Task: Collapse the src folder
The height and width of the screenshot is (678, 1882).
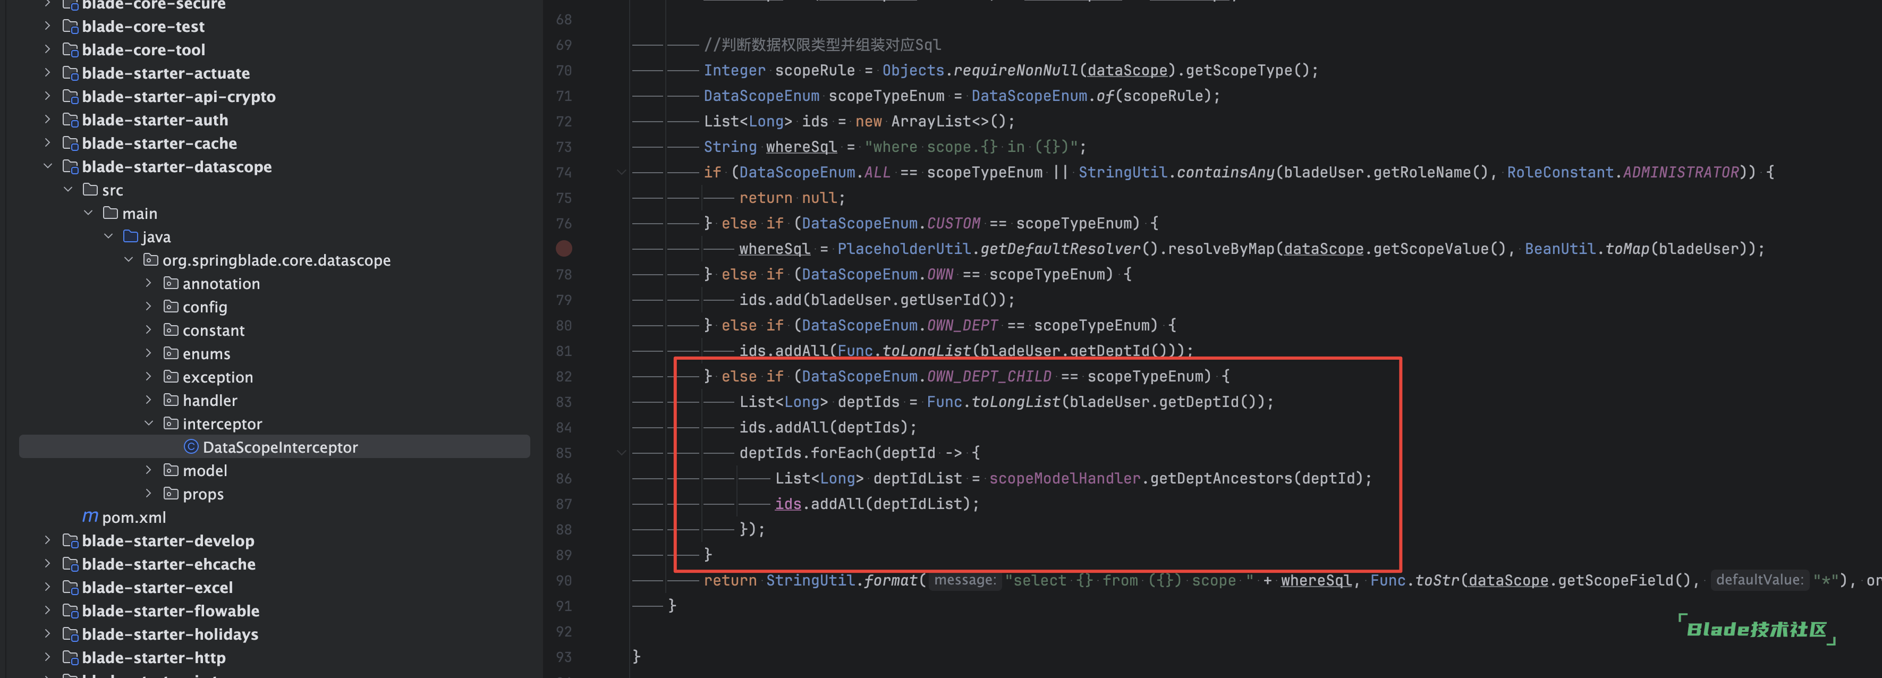Action: 68,190
